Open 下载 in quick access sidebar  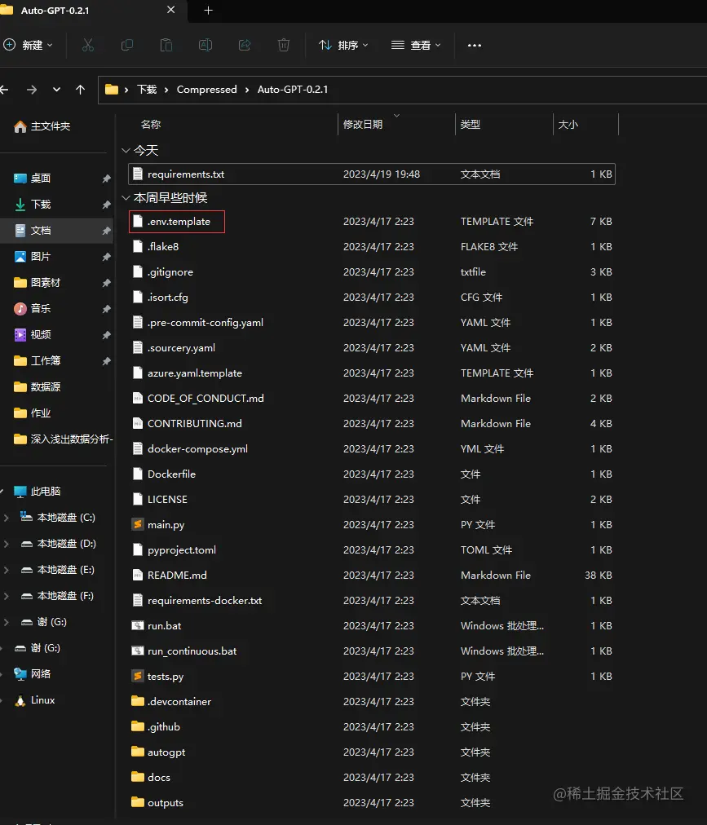click(x=32, y=204)
